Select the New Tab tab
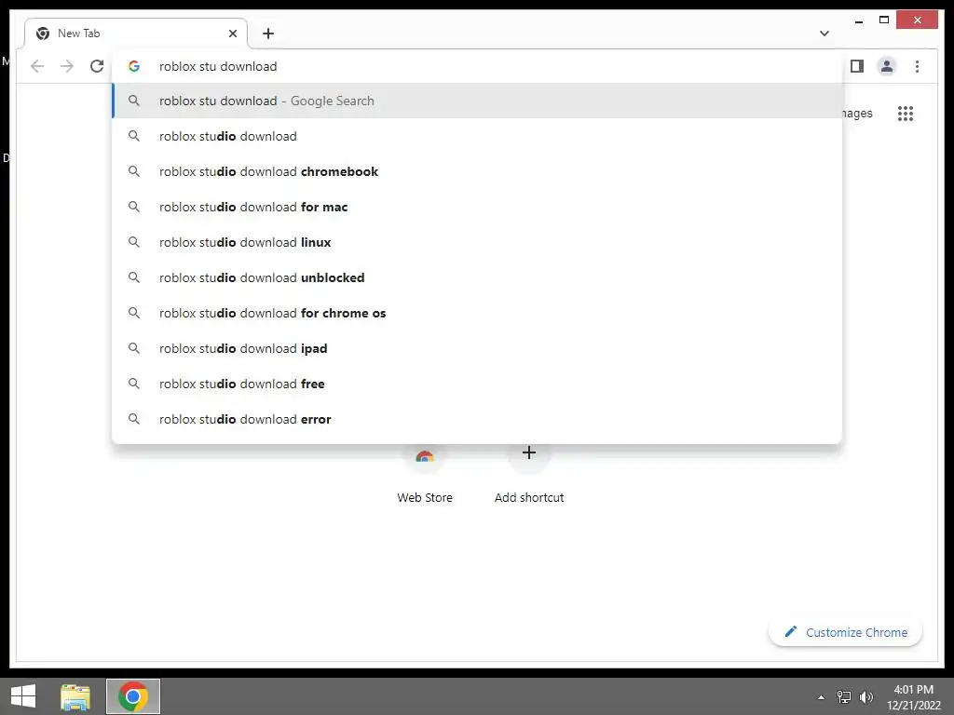 [x=136, y=34]
